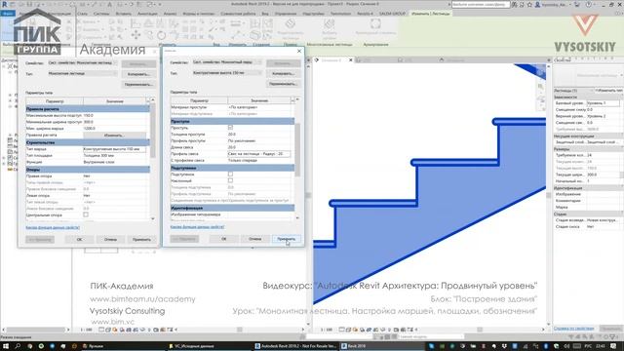Click Отмена in the front dialog
This screenshot has height=351, width=624.
pyautogui.click(x=255, y=239)
